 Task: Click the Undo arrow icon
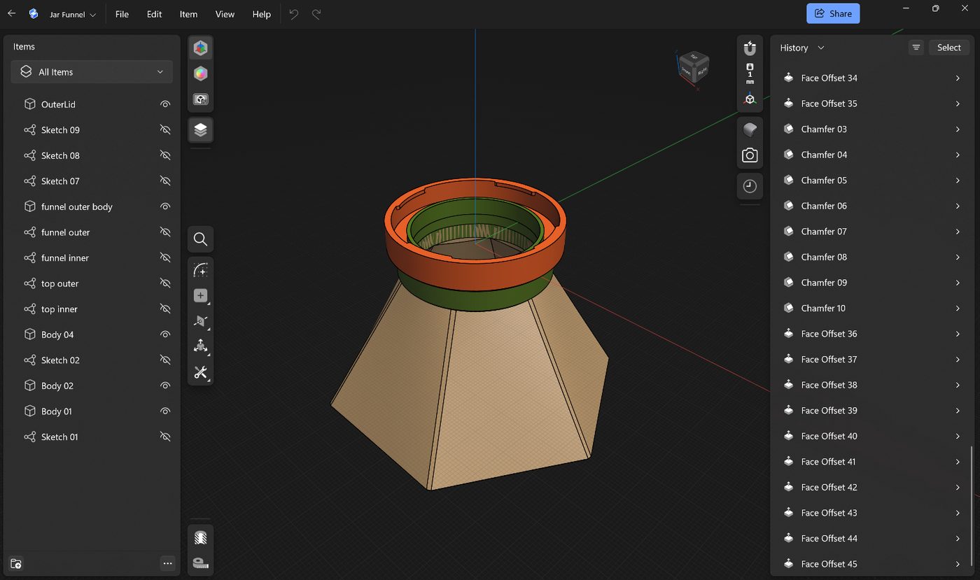coord(294,14)
